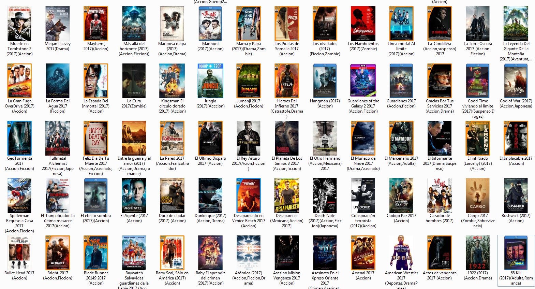This screenshot has height=289, width=535.
Task: Select the highlighted 68 Kill movie icon
Action: click(x=516, y=253)
